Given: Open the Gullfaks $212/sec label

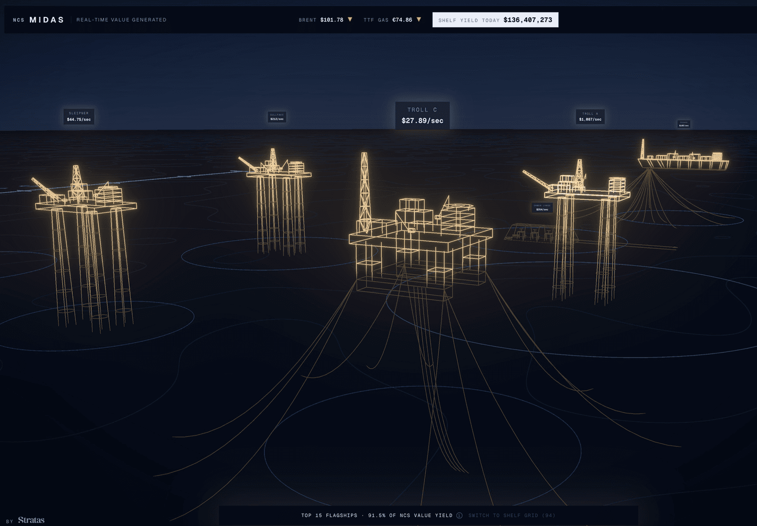Looking at the screenshot, I should tap(277, 117).
